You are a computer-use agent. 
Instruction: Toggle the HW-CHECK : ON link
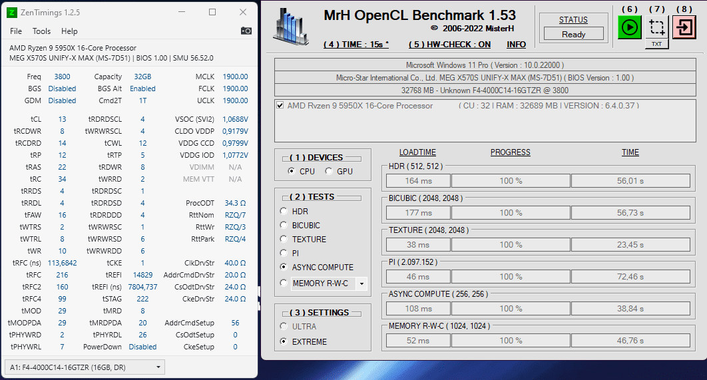(x=449, y=44)
